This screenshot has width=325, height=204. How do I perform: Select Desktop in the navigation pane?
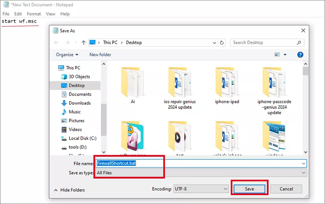(75, 85)
